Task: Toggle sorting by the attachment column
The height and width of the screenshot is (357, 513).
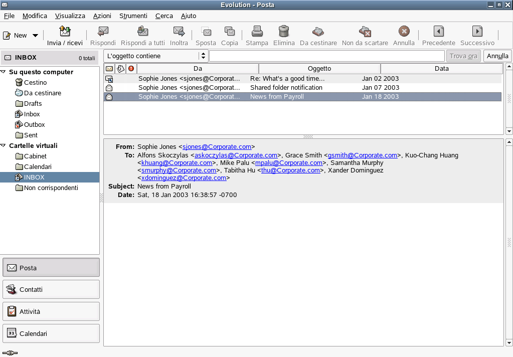Action: point(120,68)
